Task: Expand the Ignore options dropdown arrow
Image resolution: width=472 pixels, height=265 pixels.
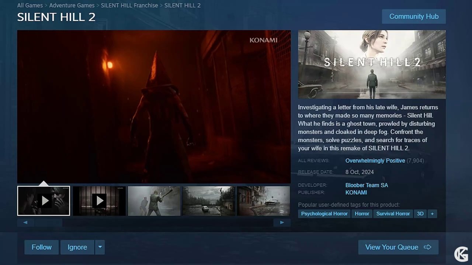Action: click(x=100, y=247)
